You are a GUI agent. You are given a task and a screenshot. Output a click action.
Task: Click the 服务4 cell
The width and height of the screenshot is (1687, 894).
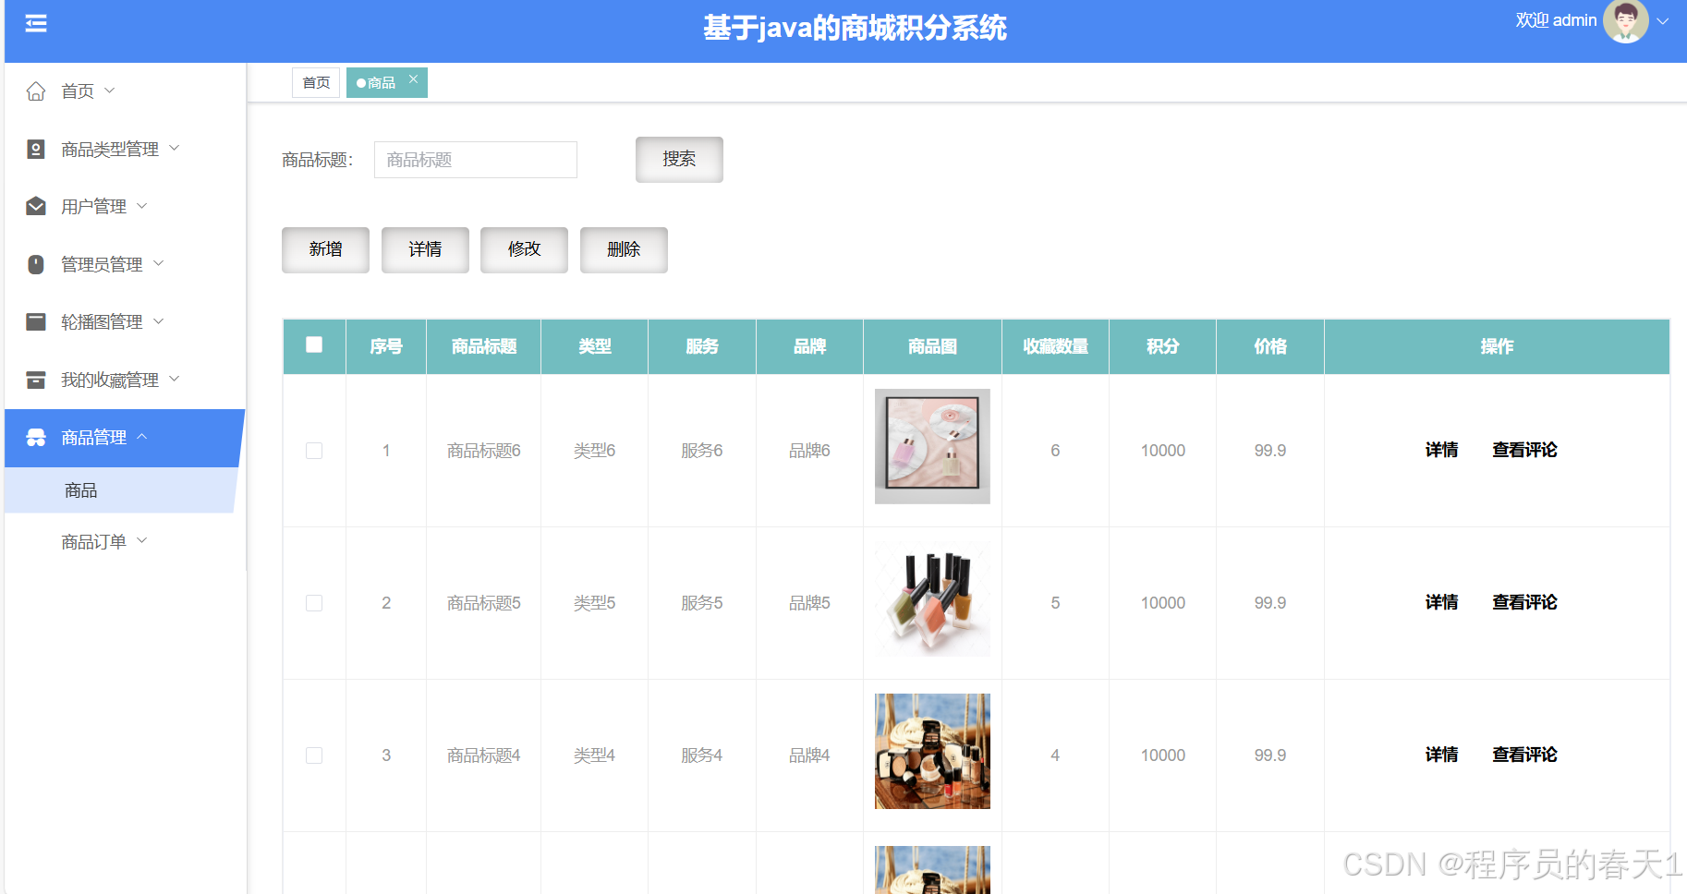(702, 755)
